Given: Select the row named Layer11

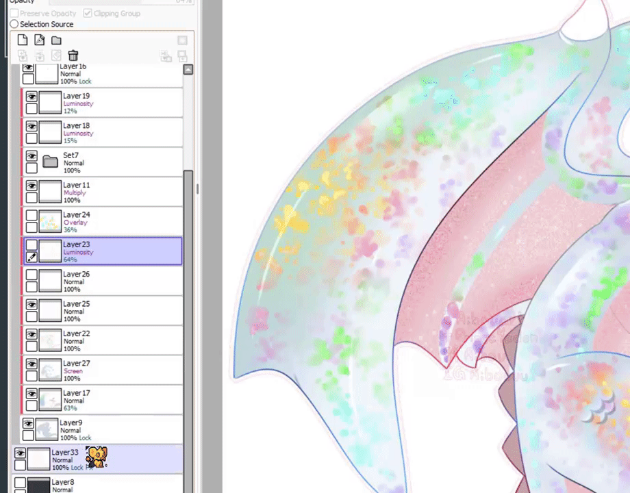Looking at the screenshot, I should pyautogui.click(x=103, y=192).
